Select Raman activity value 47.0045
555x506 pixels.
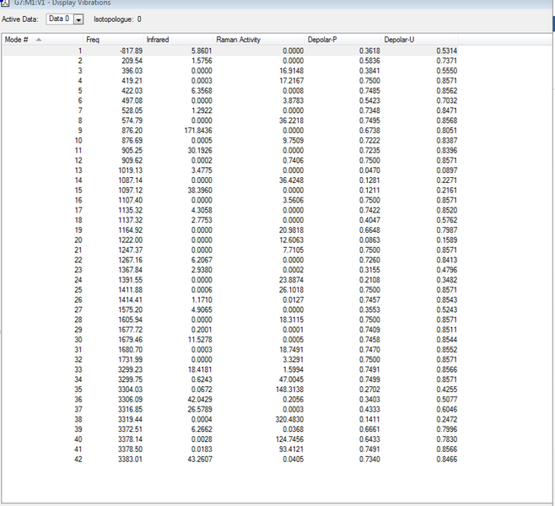pyautogui.click(x=291, y=379)
